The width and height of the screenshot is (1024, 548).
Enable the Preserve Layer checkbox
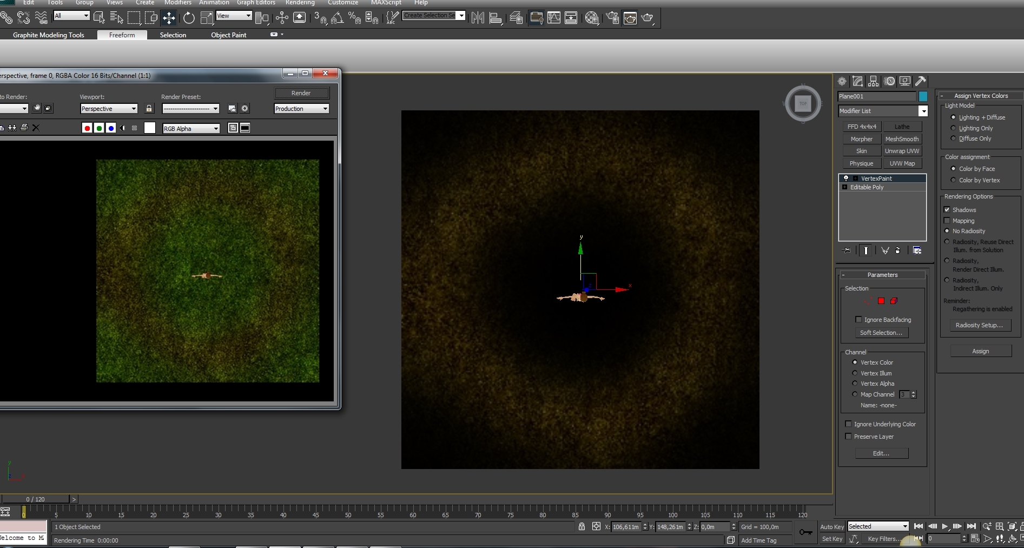click(848, 436)
